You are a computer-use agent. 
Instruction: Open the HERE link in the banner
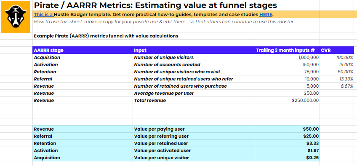266,15
